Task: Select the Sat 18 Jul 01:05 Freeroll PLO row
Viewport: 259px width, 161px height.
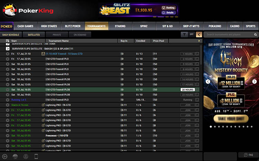Action: pyautogui.click(x=100, y=64)
